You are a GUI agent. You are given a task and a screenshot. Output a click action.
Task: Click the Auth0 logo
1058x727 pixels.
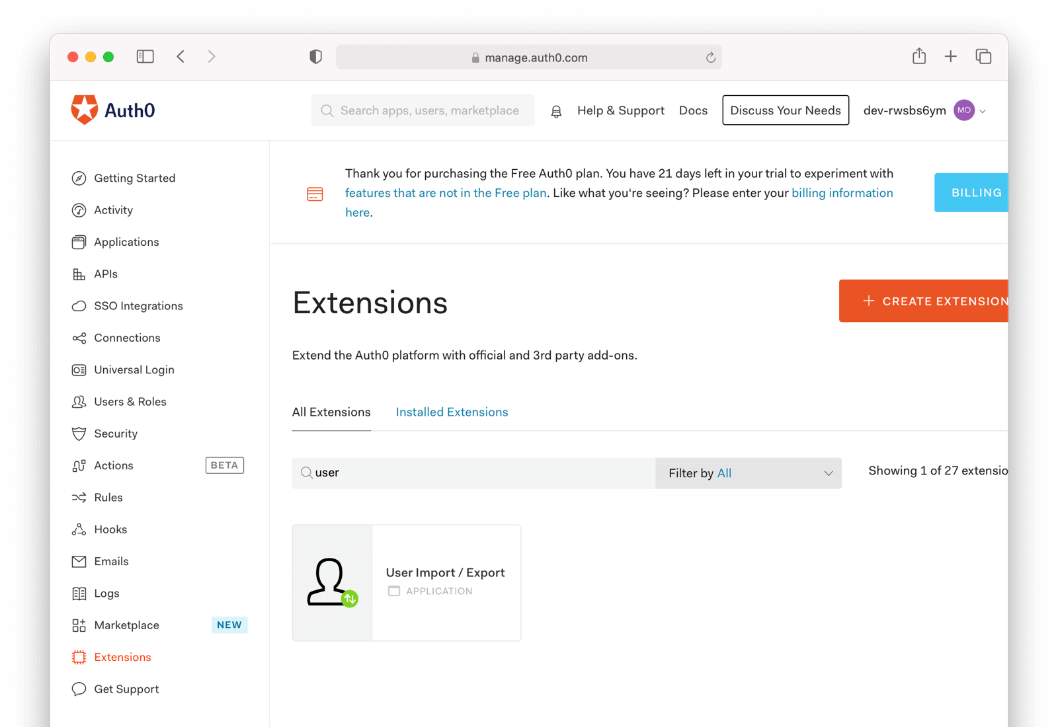tap(112, 109)
